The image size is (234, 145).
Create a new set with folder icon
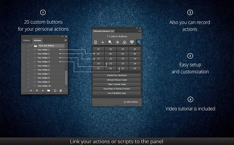click(x=49, y=91)
